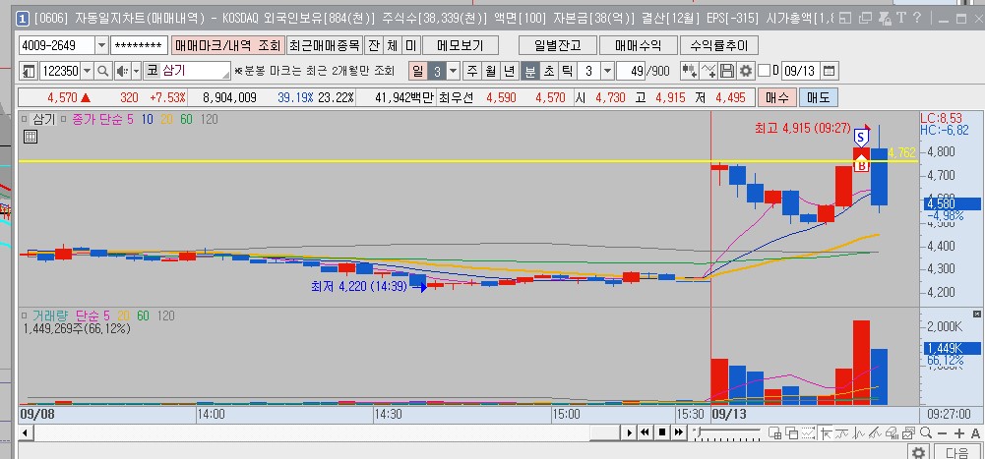The height and width of the screenshot is (459, 985).
Task: Click the chart grid-add icon at bottom
Action: tap(774, 432)
